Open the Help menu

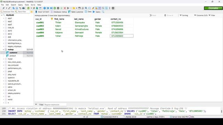[39, 5]
